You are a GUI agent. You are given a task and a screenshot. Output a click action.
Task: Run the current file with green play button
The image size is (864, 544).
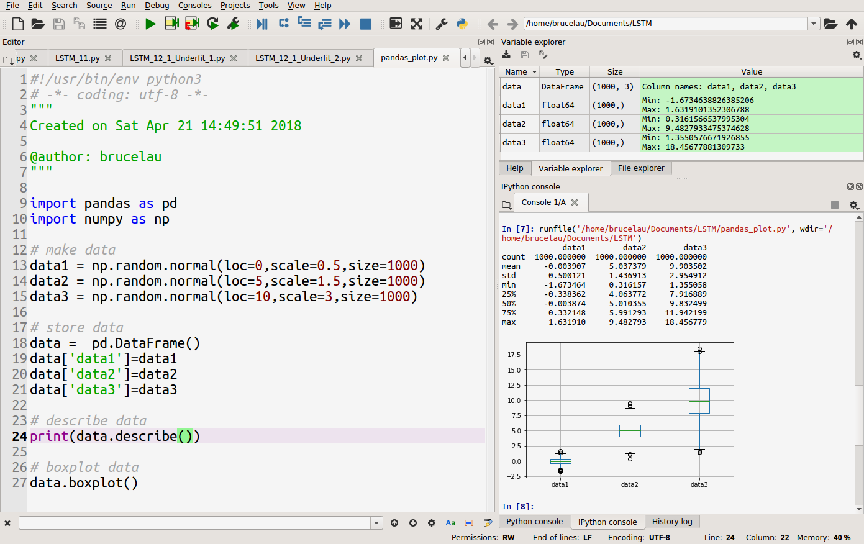coord(150,24)
